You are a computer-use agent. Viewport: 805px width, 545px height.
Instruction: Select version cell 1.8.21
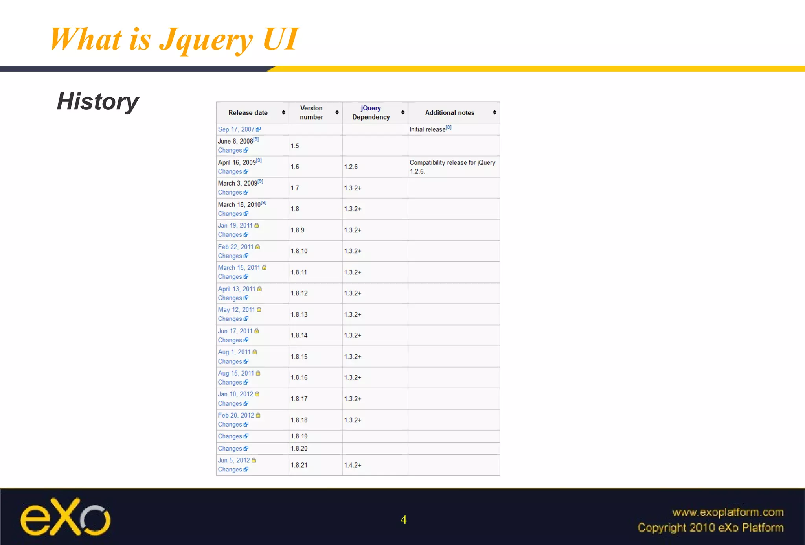point(316,465)
